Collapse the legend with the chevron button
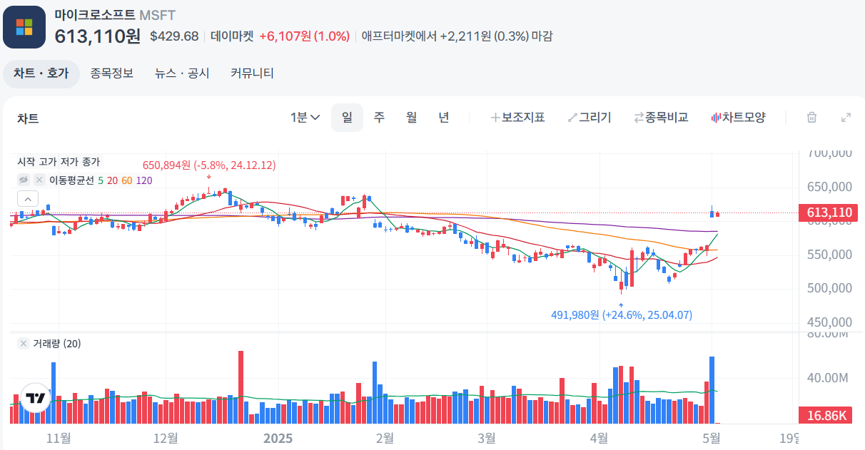This screenshot has height=450, width=865. (28, 198)
